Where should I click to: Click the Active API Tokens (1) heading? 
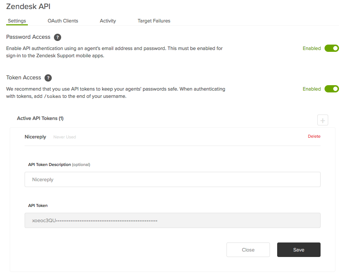(40, 118)
